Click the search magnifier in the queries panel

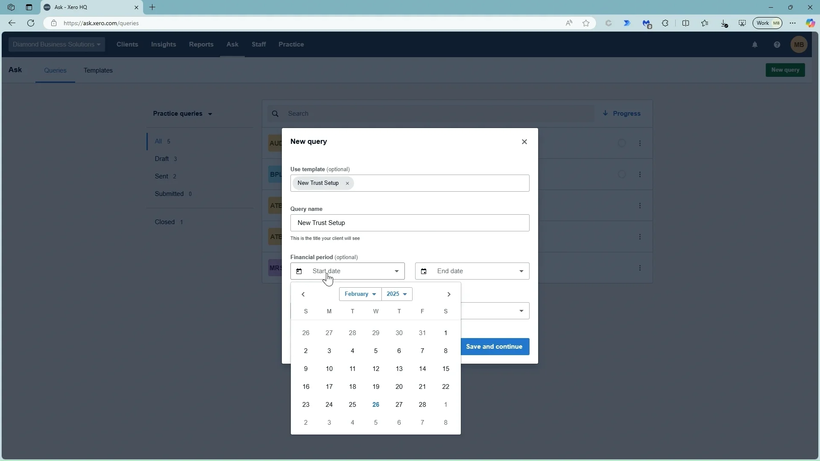click(275, 114)
